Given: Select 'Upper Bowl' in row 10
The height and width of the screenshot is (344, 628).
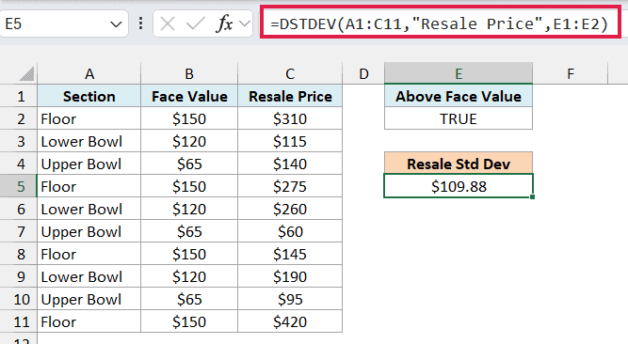Looking at the screenshot, I should (89, 299).
